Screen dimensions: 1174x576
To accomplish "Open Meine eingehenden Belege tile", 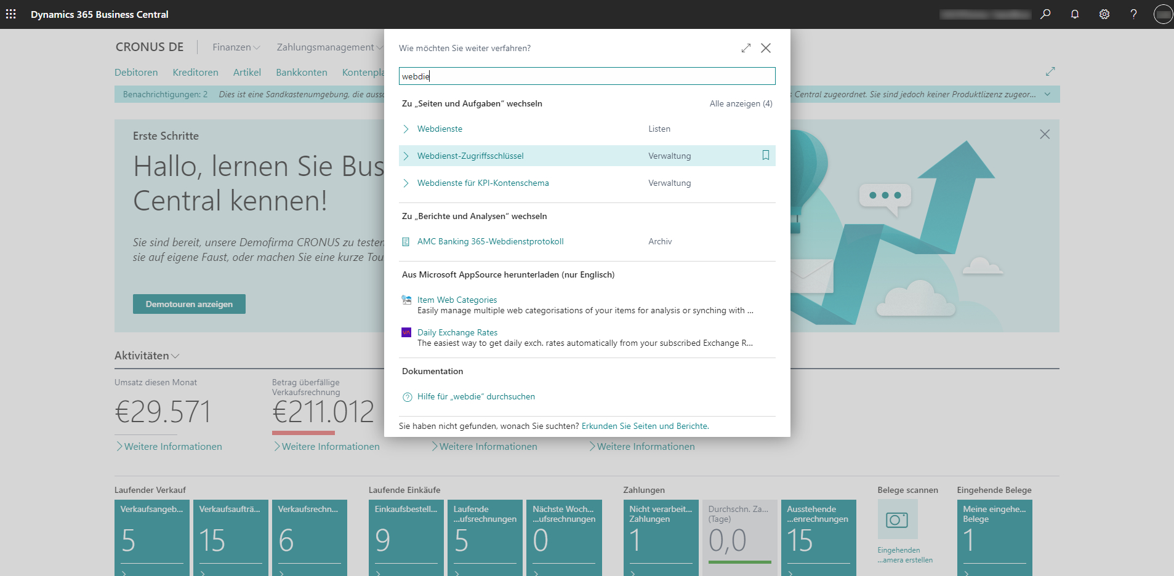I will 994,537.
